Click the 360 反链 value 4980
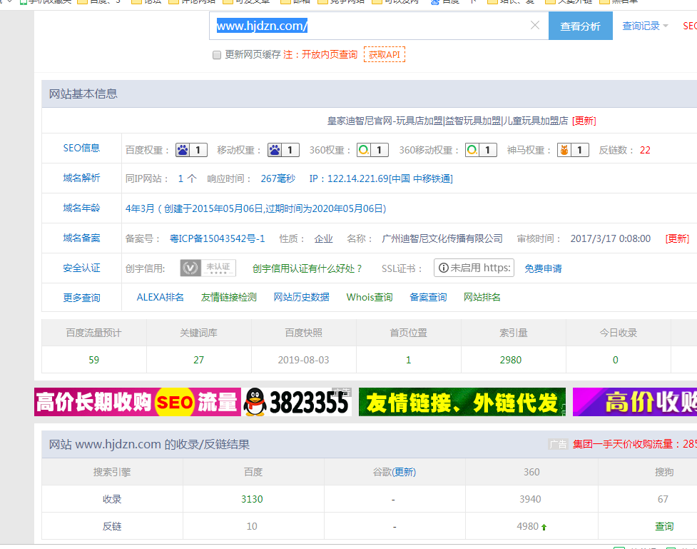 [x=528, y=526]
